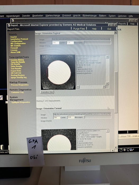Click the computer with wrench service icon
The width and height of the screenshot is (139, 185).
(x=132, y=150)
